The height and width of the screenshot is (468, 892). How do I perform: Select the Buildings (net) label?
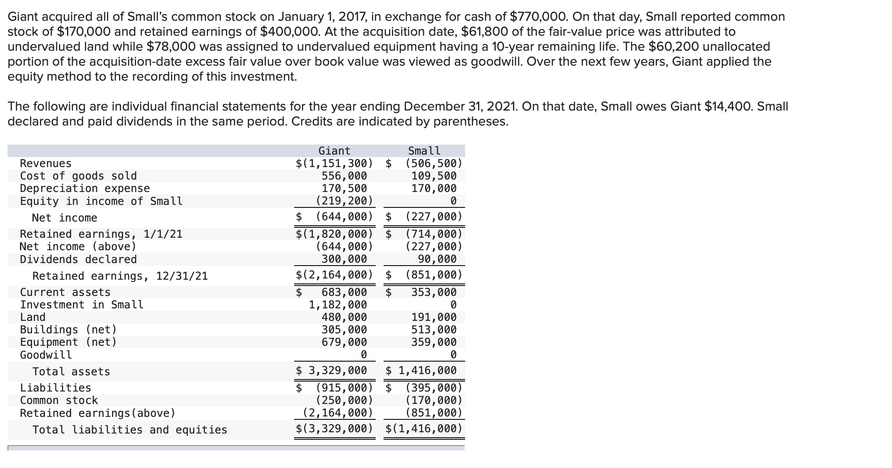69,330
